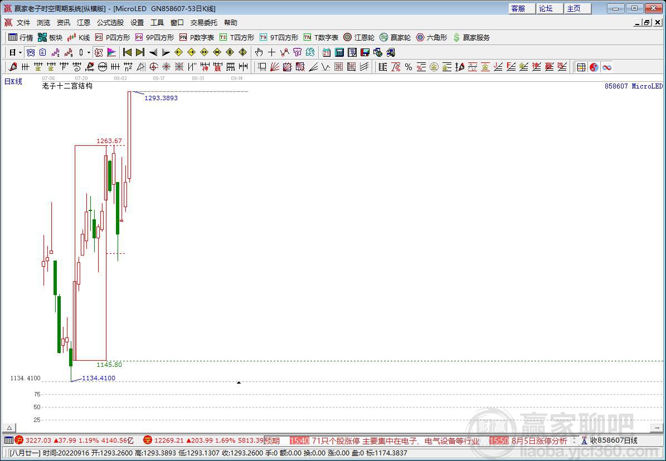The image size is (666, 461).
Task: Select the red polyline drawing tool
Action: (285, 53)
